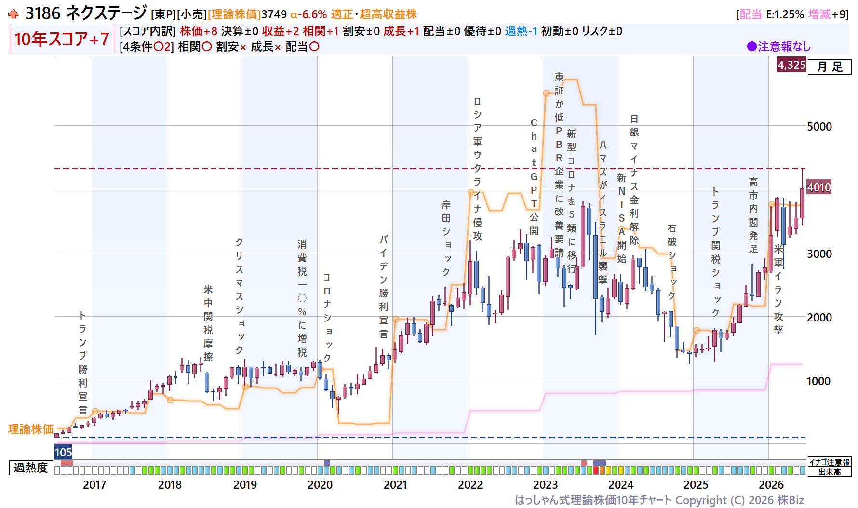
Task: Click the [小売] sector tag
Action: point(192,14)
